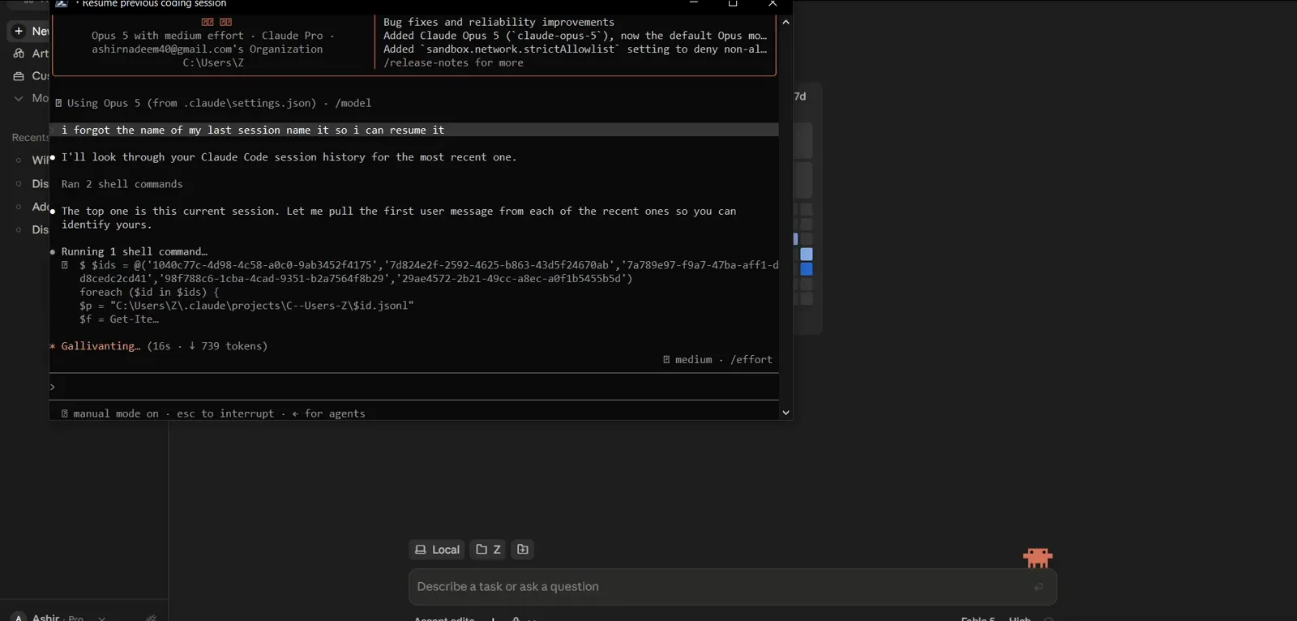Click the '7d' label behind the terminal
Screen dimensions: 1297x621
(x=800, y=96)
